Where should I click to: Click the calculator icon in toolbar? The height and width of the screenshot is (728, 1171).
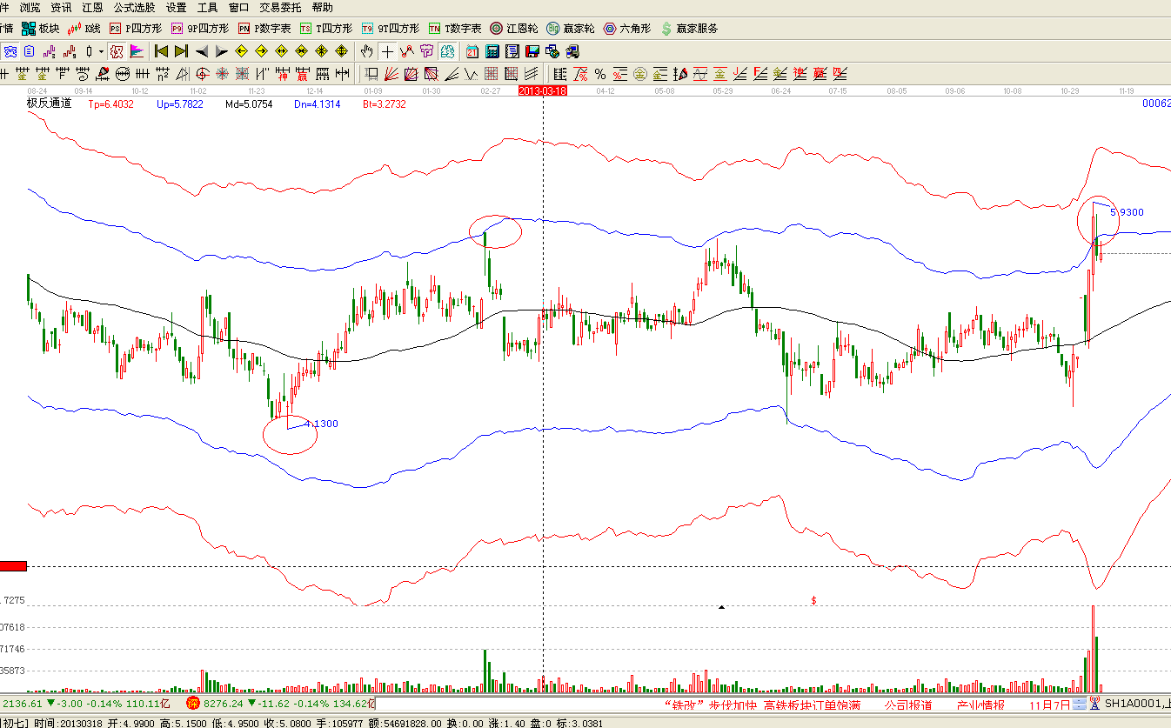tap(492, 51)
